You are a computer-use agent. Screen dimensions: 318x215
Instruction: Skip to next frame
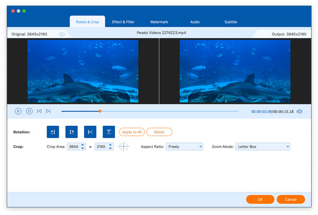tap(48, 111)
